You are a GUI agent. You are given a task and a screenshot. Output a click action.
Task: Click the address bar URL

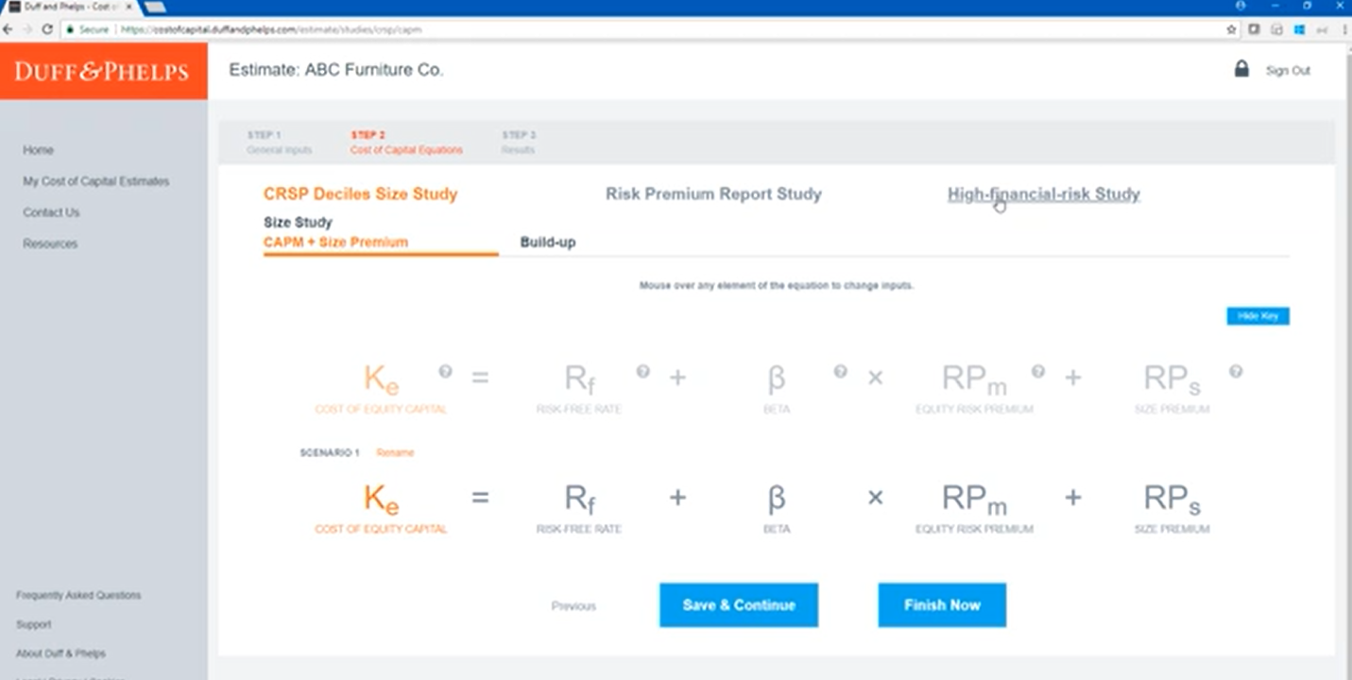[271, 29]
